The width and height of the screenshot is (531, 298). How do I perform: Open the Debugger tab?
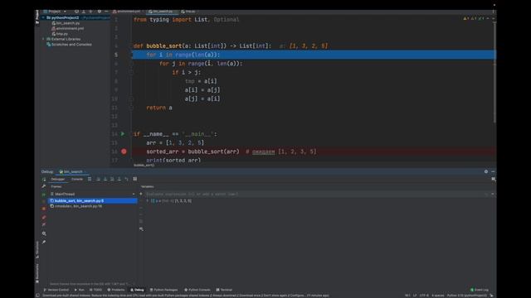[57, 179]
